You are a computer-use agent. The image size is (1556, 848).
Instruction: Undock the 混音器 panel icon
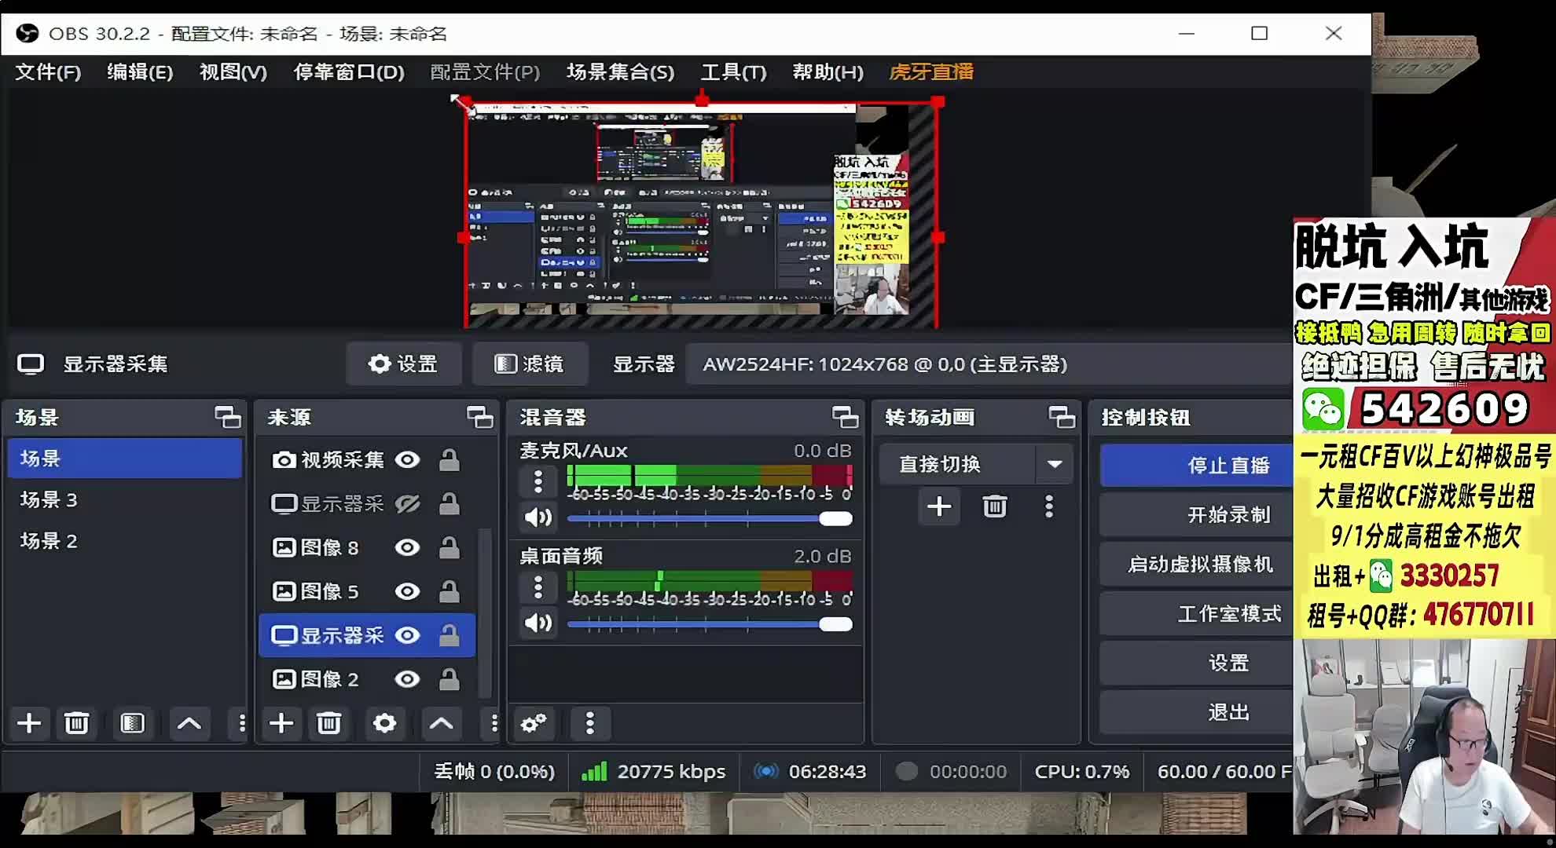[845, 417]
